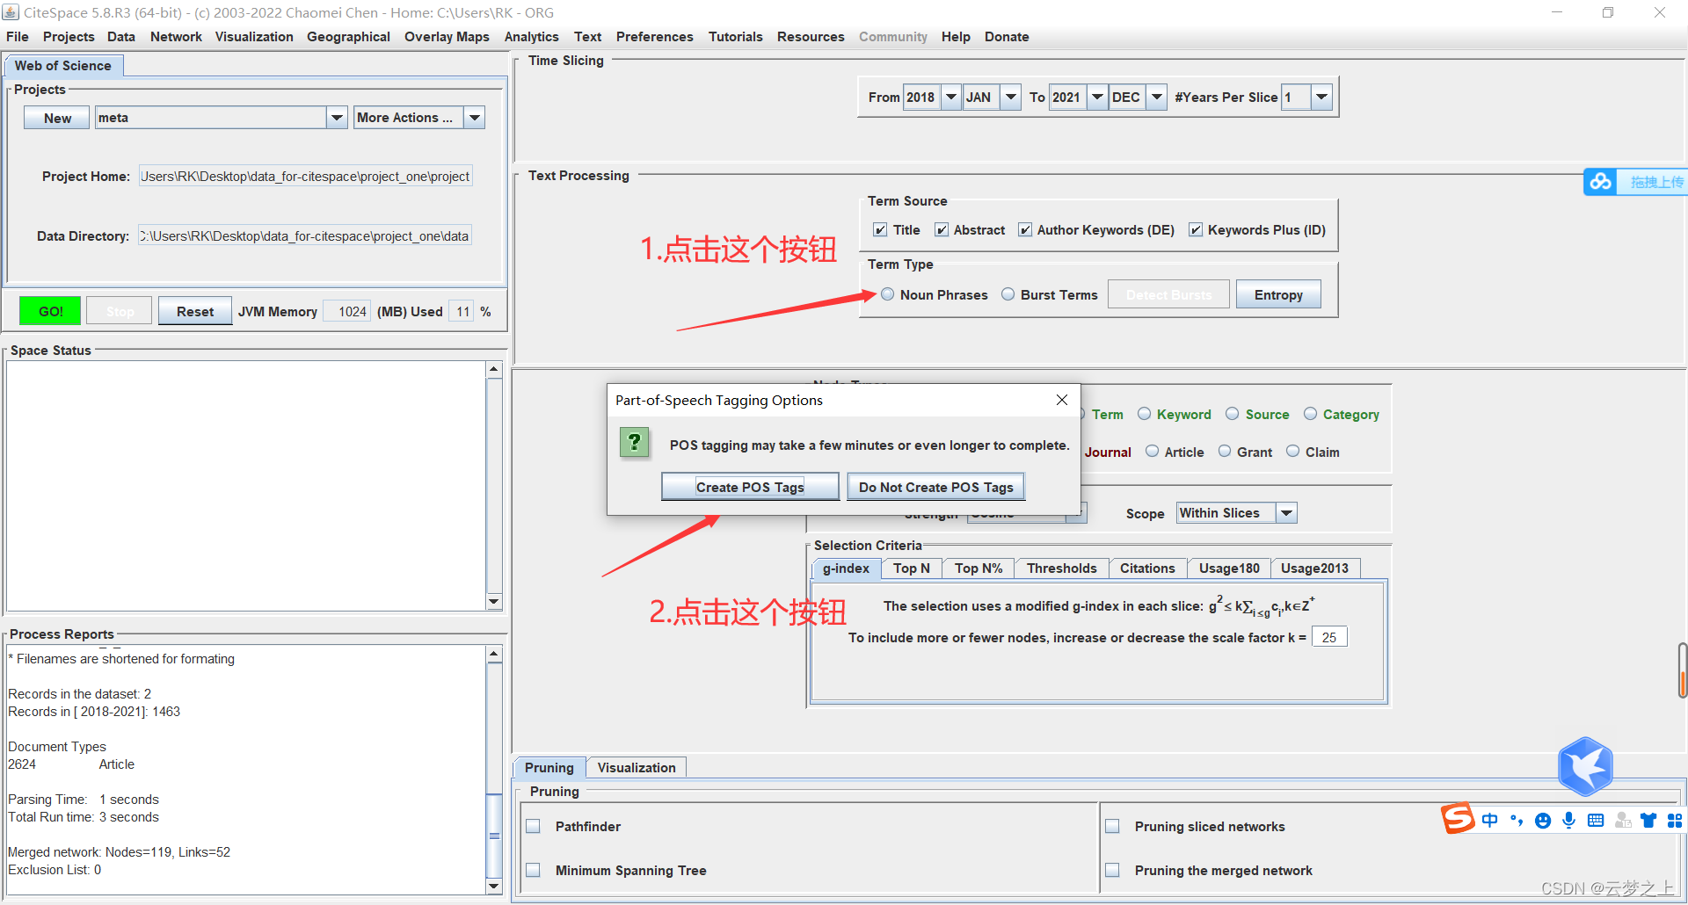
Task: Select Keyword node type radio button
Action: [x=1145, y=414]
